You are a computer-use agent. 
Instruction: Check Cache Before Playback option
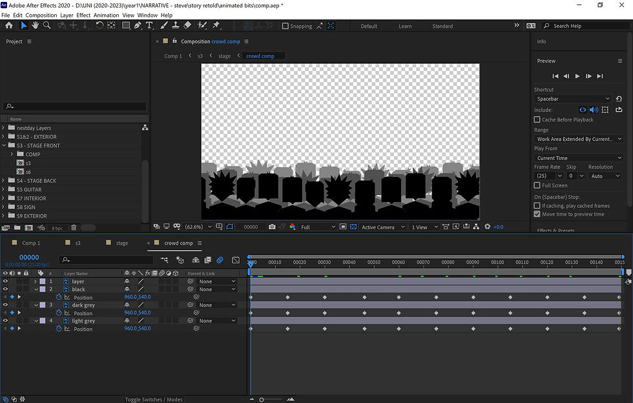point(537,119)
